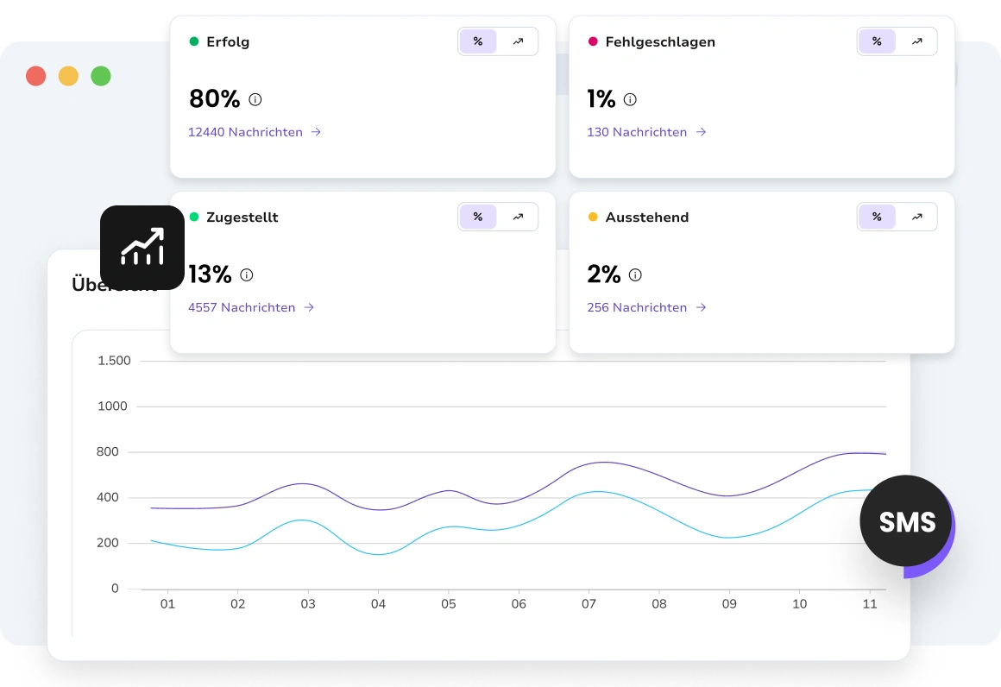This screenshot has height=687, width=1001.
Task: Toggle percentage display on the Fehlgeschlagen card
Action: click(x=877, y=41)
